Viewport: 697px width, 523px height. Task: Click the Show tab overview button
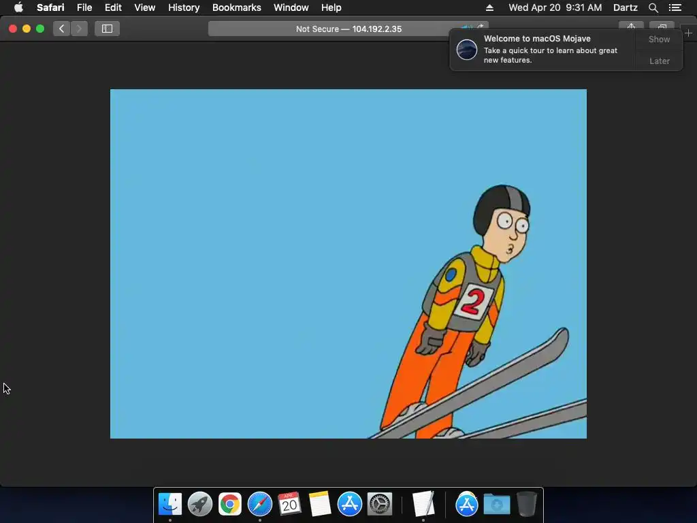click(x=662, y=27)
